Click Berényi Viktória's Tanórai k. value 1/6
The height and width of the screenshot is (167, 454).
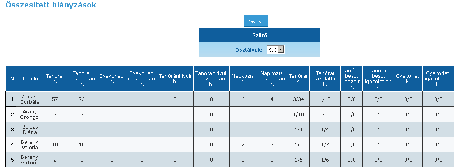[298, 160]
